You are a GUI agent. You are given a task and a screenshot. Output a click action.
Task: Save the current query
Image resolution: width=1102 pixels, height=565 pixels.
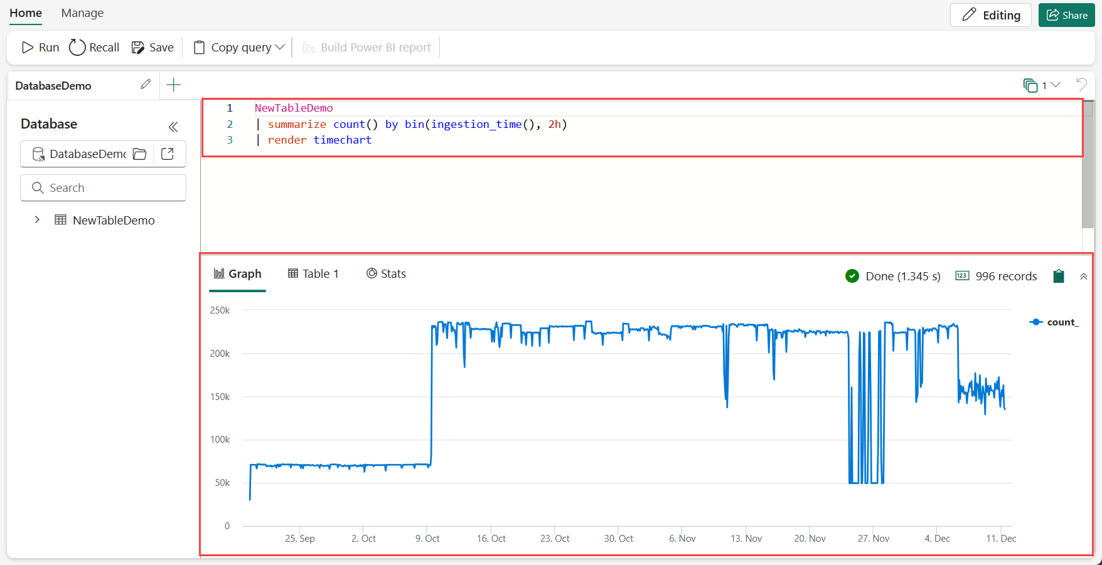coord(152,48)
